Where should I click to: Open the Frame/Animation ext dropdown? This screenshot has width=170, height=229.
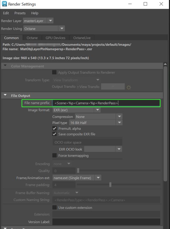(77, 178)
